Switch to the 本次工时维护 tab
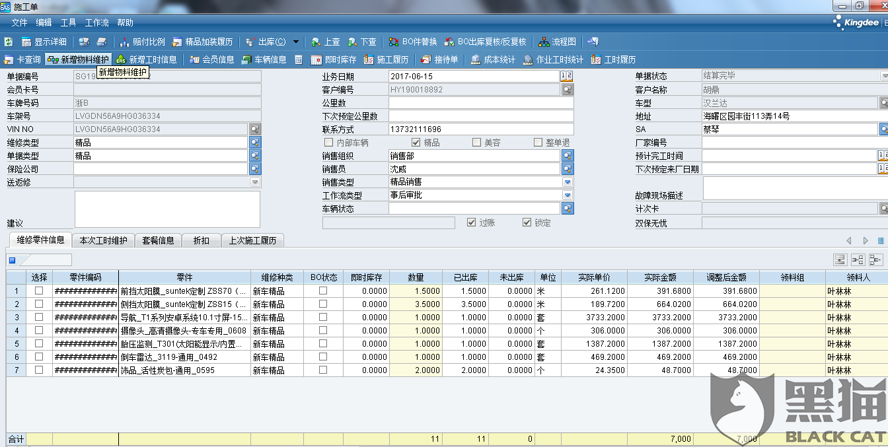Screen dimensions: 888x447 click(x=103, y=240)
